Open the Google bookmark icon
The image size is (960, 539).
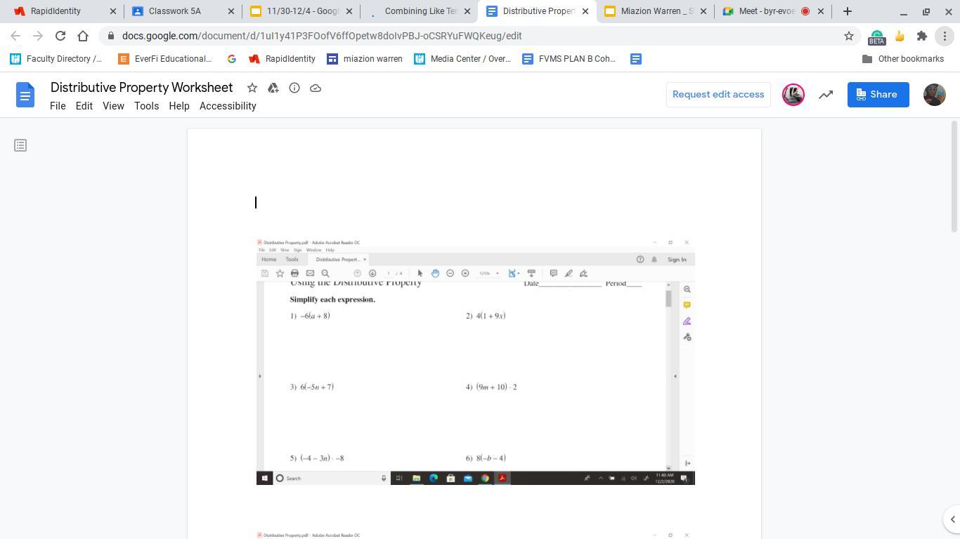(x=231, y=59)
